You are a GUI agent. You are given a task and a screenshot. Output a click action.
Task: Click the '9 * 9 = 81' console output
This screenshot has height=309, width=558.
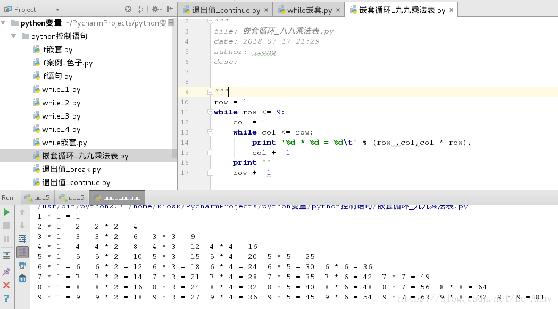521,297
